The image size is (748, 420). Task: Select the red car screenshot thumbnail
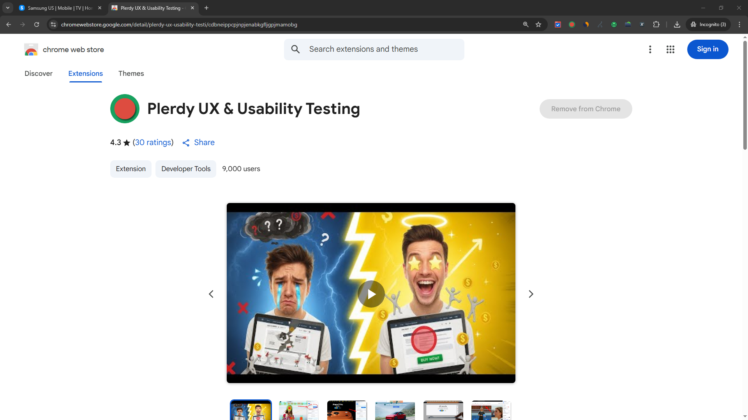point(395,410)
